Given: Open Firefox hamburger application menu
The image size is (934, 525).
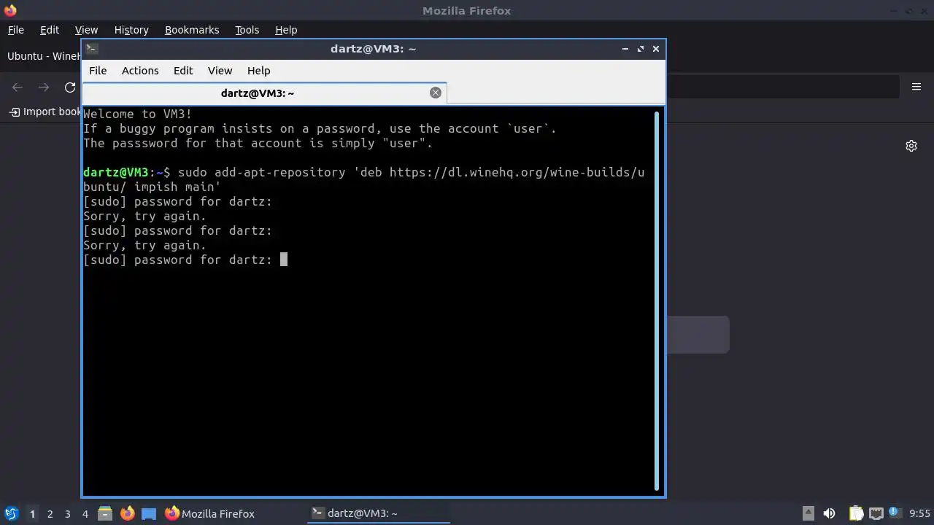Looking at the screenshot, I should pyautogui.click(x=916, y=87).
